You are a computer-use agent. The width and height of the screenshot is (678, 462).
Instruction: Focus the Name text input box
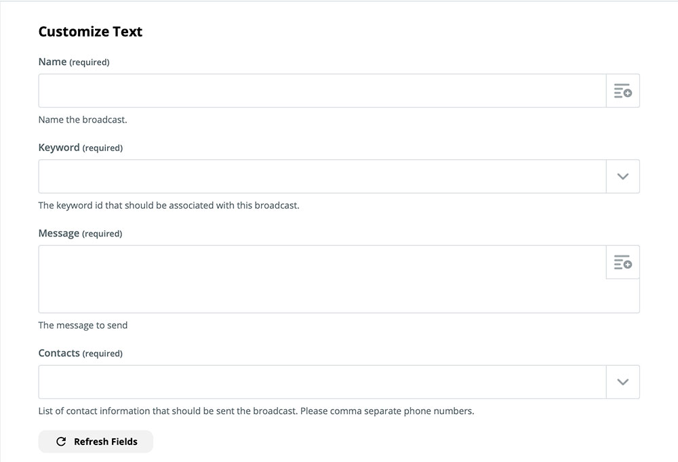(322, 91)
